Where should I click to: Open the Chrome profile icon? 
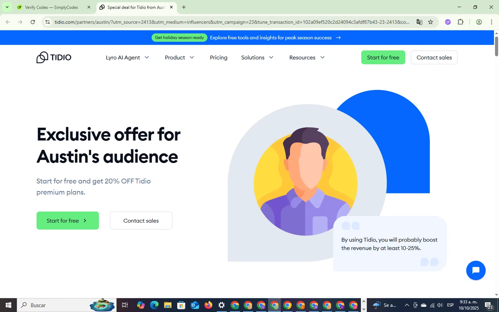(479, 22)
